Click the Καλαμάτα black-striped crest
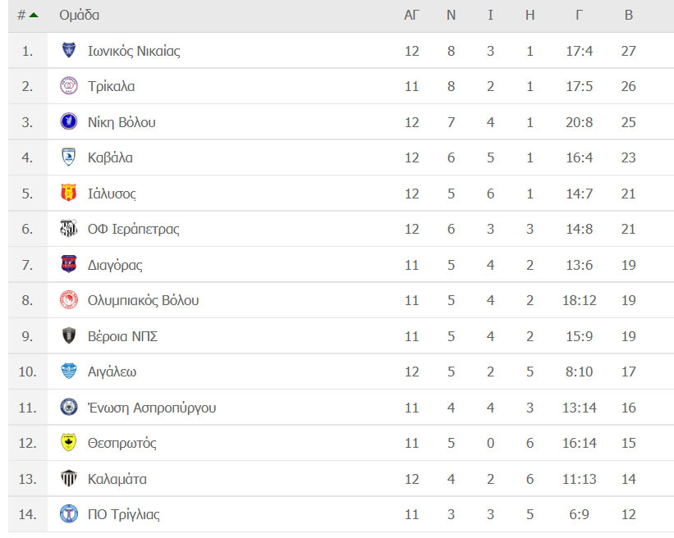 [69, 478]
